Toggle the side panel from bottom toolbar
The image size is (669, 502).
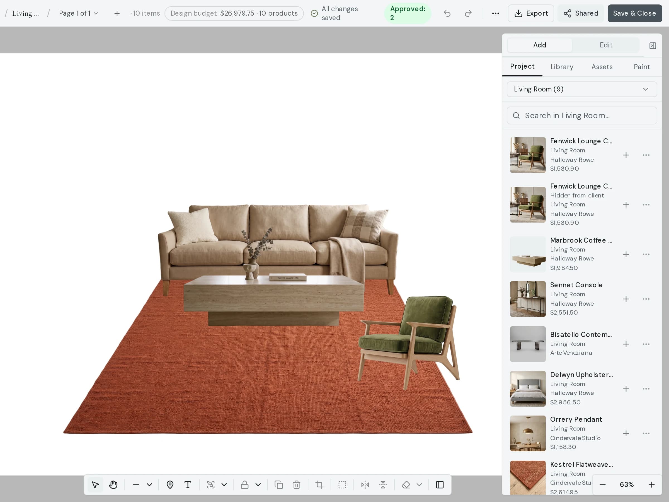click(x=440, y=485)
